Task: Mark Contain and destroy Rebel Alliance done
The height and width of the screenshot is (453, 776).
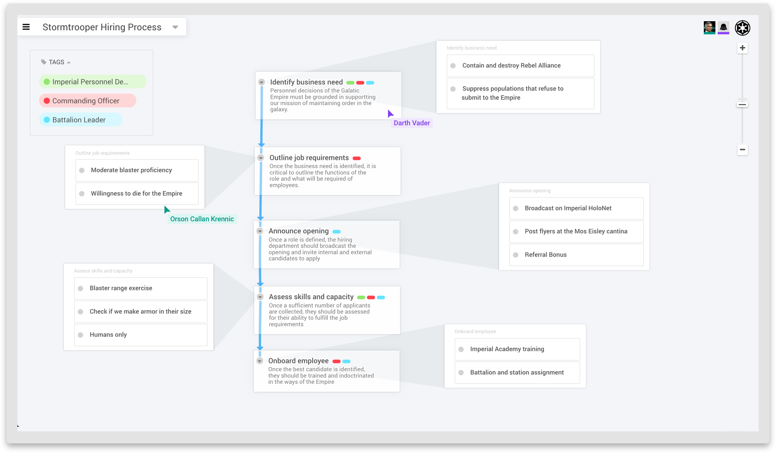Action: (x=453, y=66)
